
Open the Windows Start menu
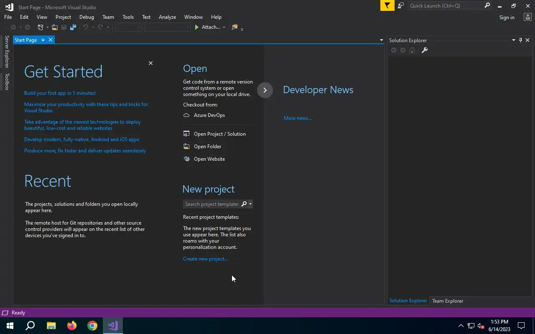coord(10,326)
